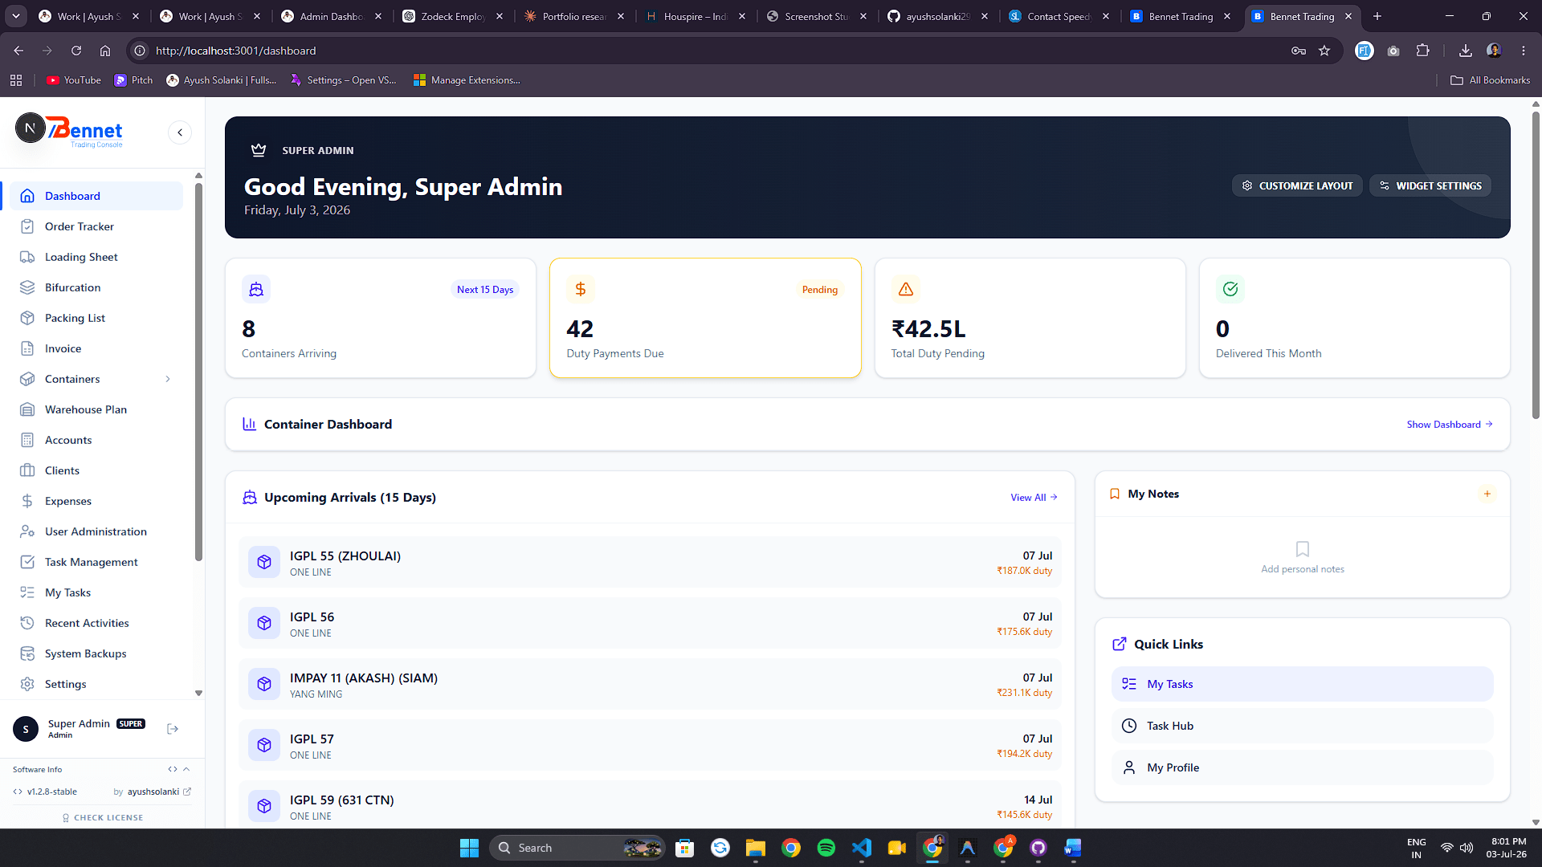Click the Next 15 Days badge

(x=485, y=290)
